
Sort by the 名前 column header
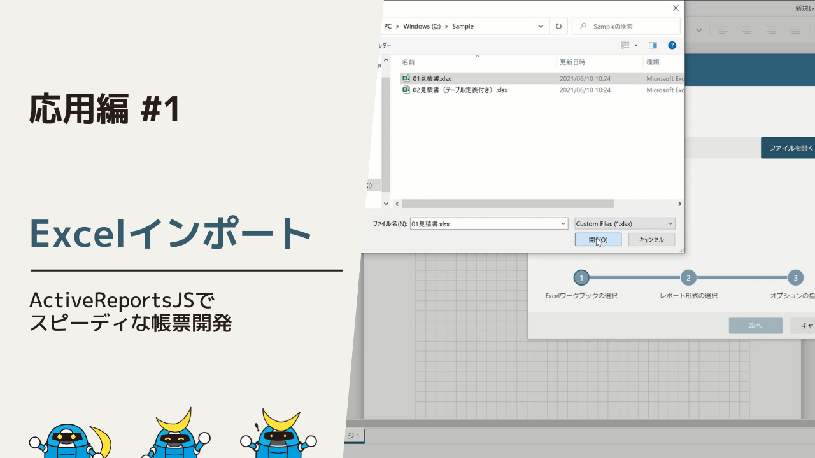tap(408, 62)
